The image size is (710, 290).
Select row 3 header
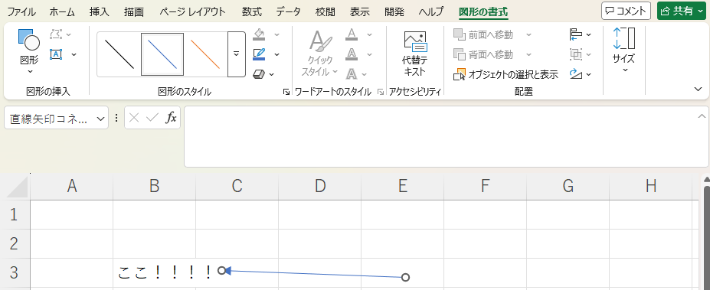coord(14,273)
